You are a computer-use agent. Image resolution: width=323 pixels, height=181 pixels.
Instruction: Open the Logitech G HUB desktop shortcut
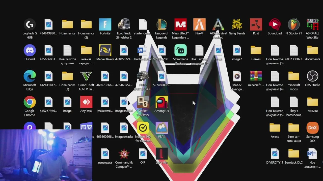(30, 29)
